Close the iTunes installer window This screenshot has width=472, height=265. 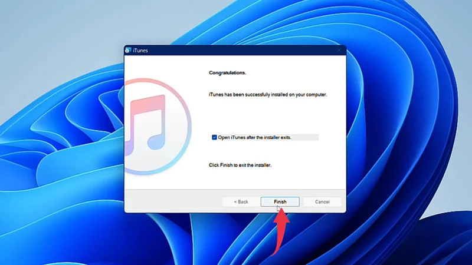339,51
